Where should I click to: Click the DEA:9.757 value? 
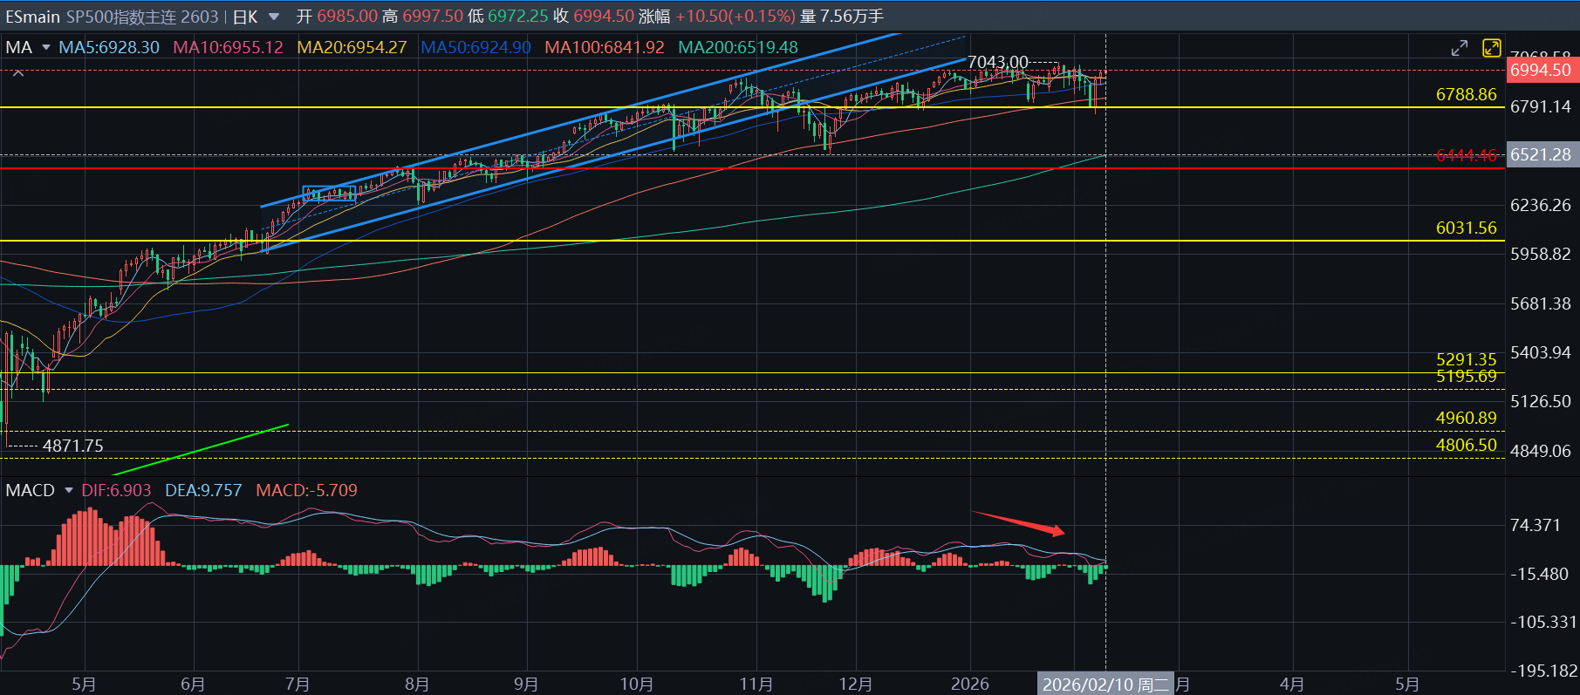(x=203, y=490)
